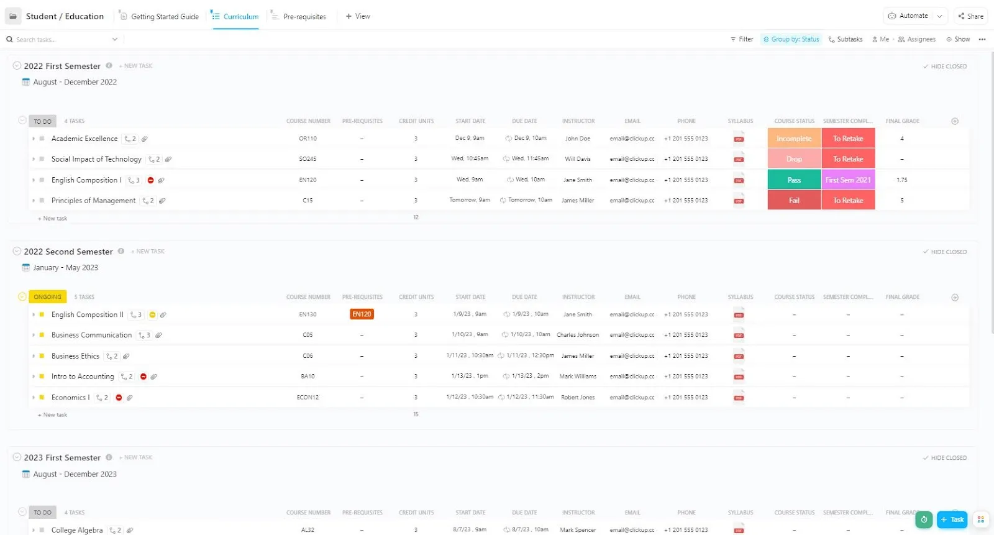Open the Automate dropdown arrow
Image resolution: width=994 pixels, height=535 pixels.
[939, 16]
